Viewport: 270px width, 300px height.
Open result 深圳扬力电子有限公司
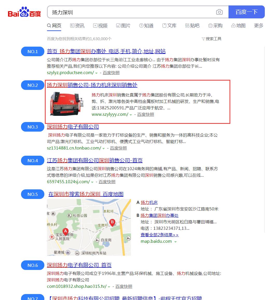point(73,127)
